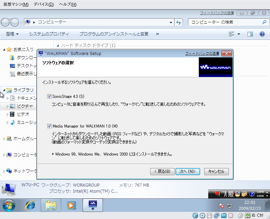Click プログラムのアンインストールと変更 toolbar item
This screenshot has width=270, height=219.
(114, 34)
